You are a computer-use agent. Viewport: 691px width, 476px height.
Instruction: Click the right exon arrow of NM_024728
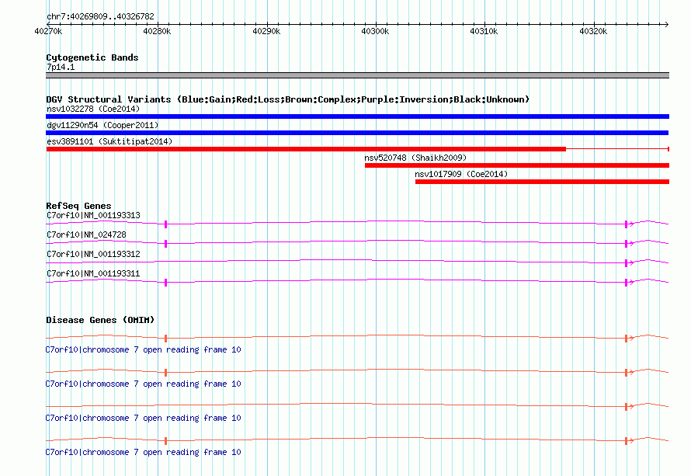[629, 244]
